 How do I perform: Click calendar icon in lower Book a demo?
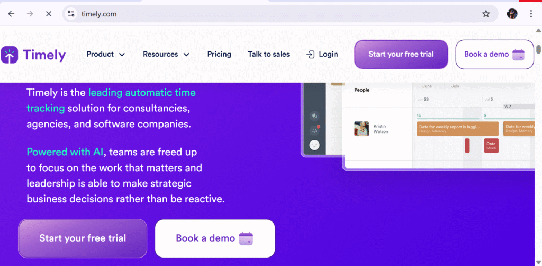246,238
